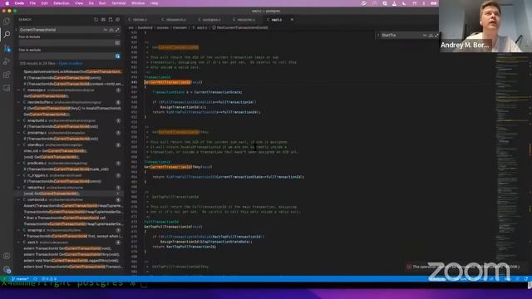Open result '(void) GetCurrentTransactionId();' under relcache.c

[x=52, y=194]
